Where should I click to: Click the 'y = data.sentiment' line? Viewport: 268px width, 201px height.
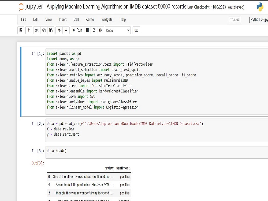tap(63, 135)
